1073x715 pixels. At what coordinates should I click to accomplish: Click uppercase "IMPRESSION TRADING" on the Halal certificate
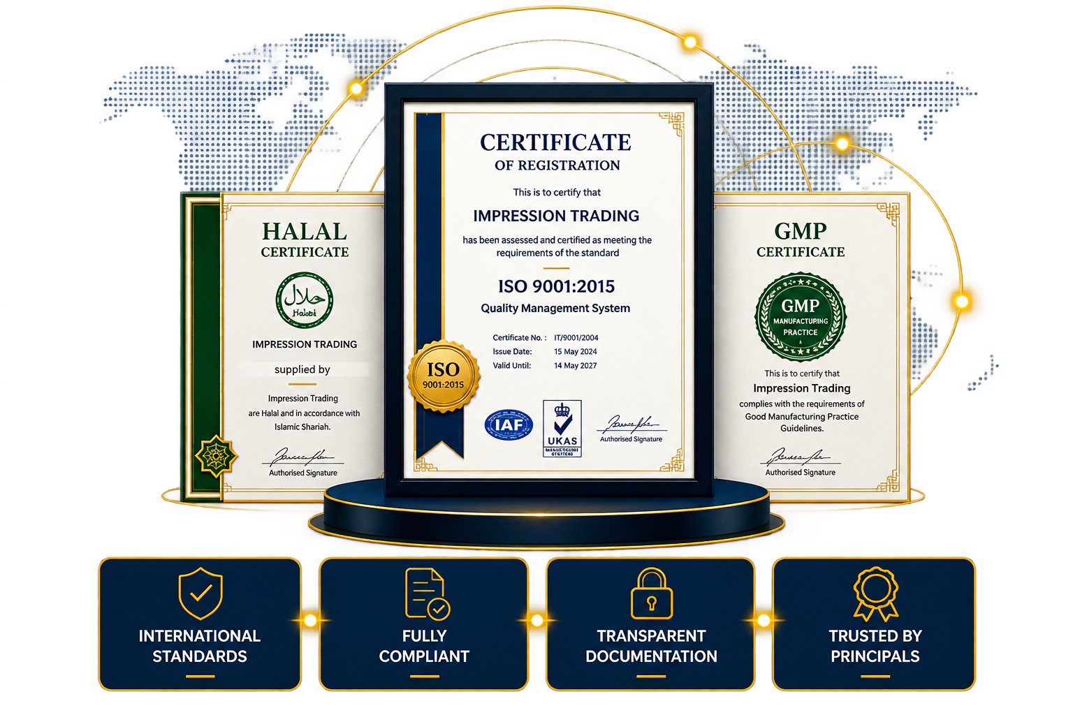305,344
